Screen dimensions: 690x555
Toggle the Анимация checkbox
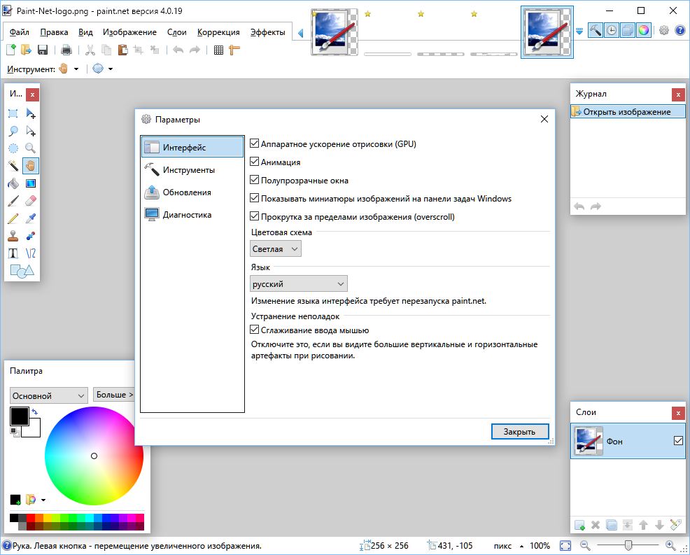point(254,162)
